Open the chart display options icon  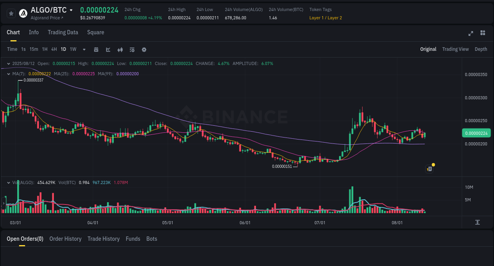coord(132,49)
